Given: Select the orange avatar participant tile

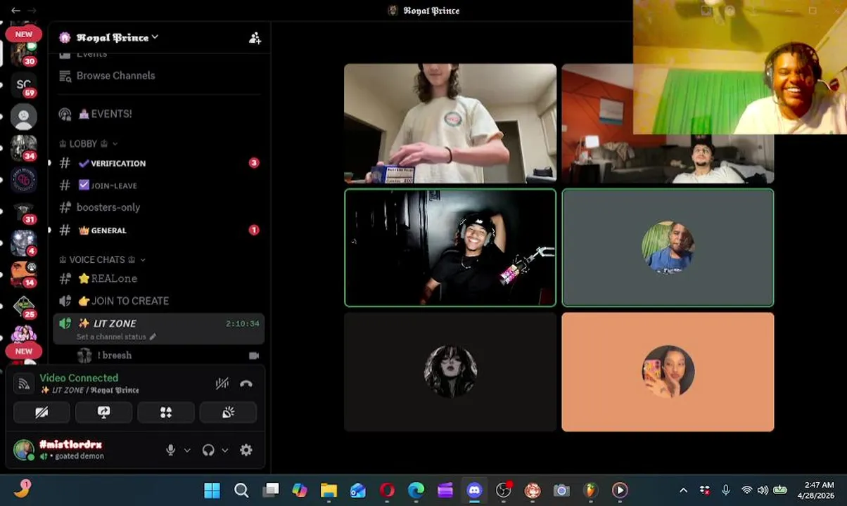Looking at the screenshot, I should click(x=668, y=372).
